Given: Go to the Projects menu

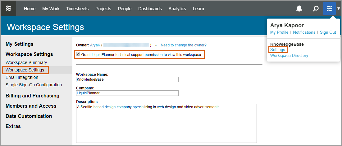Looking at the screenshot, I should [x=103, y=9].
